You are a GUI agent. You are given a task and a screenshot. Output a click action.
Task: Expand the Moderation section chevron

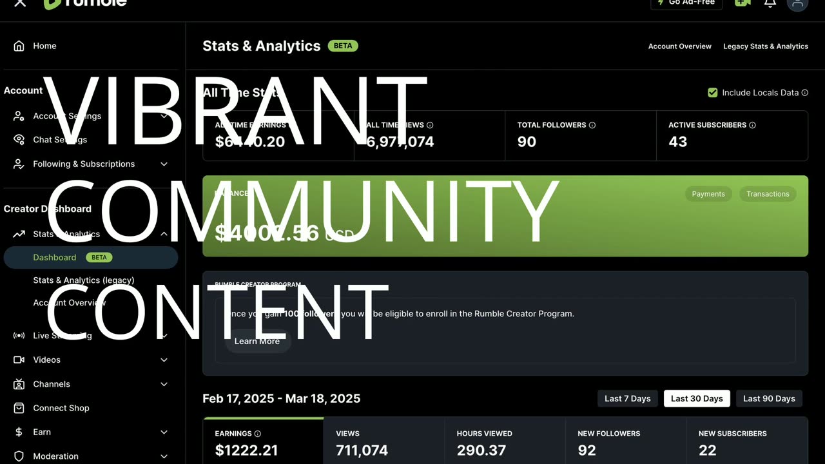click(164, 456)
